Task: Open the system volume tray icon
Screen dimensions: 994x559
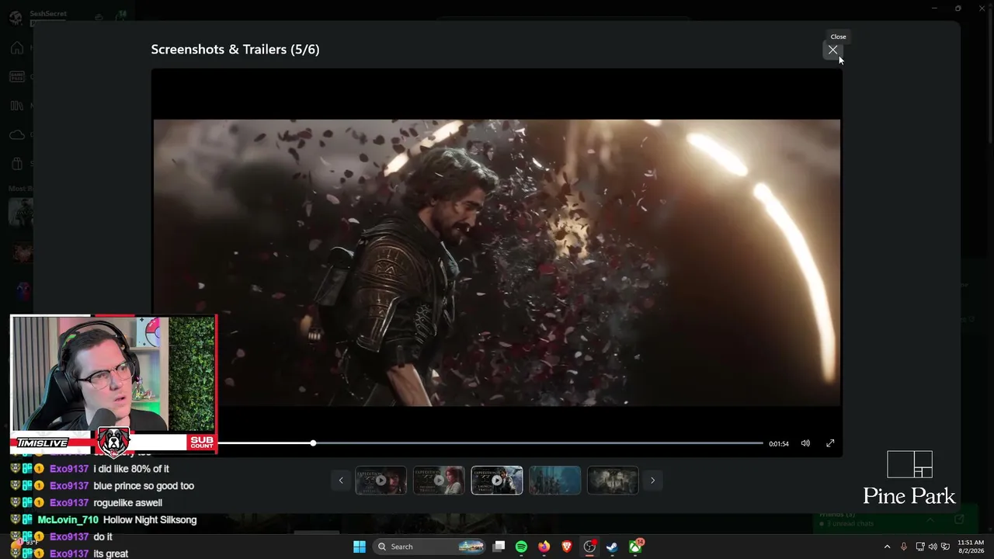Action: pos(933,547)
